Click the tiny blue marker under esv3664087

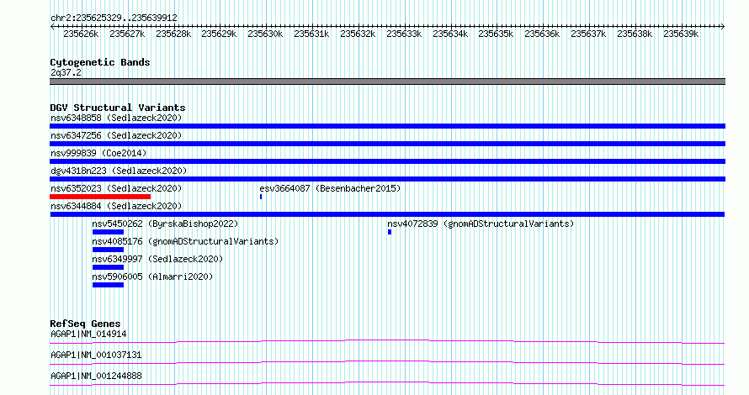pos(261,197)
